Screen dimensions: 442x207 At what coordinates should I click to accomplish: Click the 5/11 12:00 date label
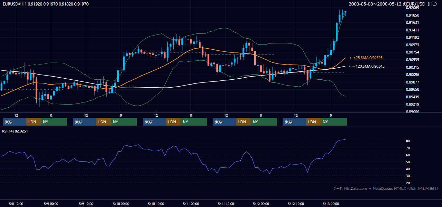[226, 204]
